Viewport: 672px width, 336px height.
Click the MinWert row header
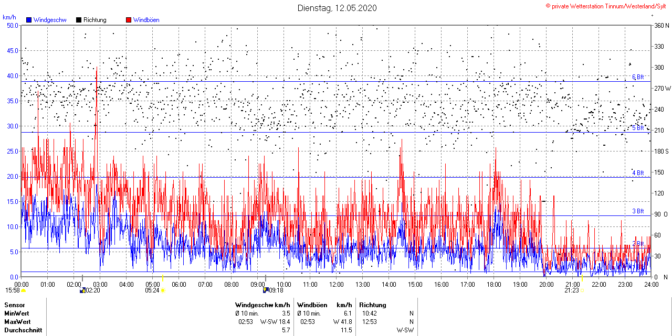[x=17, y=313]
